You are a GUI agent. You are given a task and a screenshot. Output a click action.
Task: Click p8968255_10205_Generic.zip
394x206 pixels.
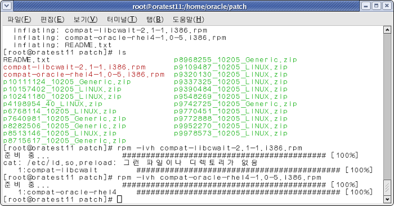click(x=235, y=60)
